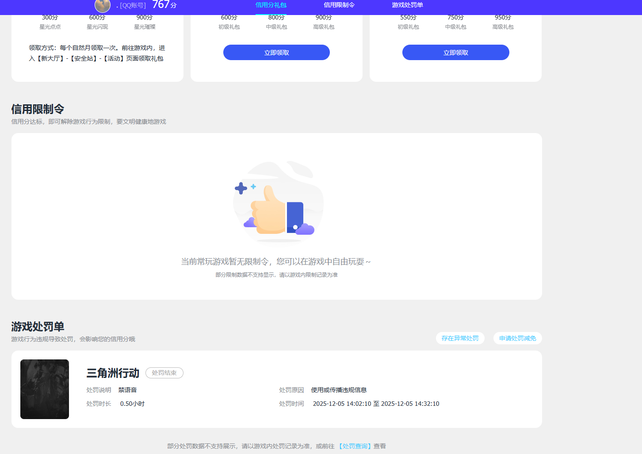The width and height of the screenshot is (642, 454).
Task: Click the 信用分达标 subtitle text
Action: 88,122
